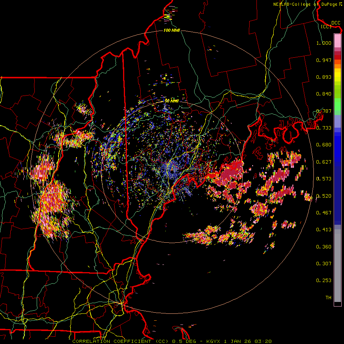Click the 0.5 DEG elevation text

184,341
